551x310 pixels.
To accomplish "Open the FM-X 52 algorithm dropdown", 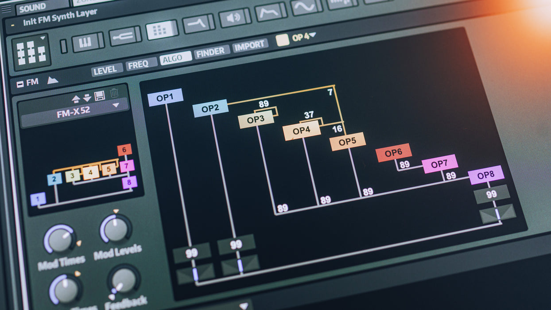I will [x=116, y=105].
